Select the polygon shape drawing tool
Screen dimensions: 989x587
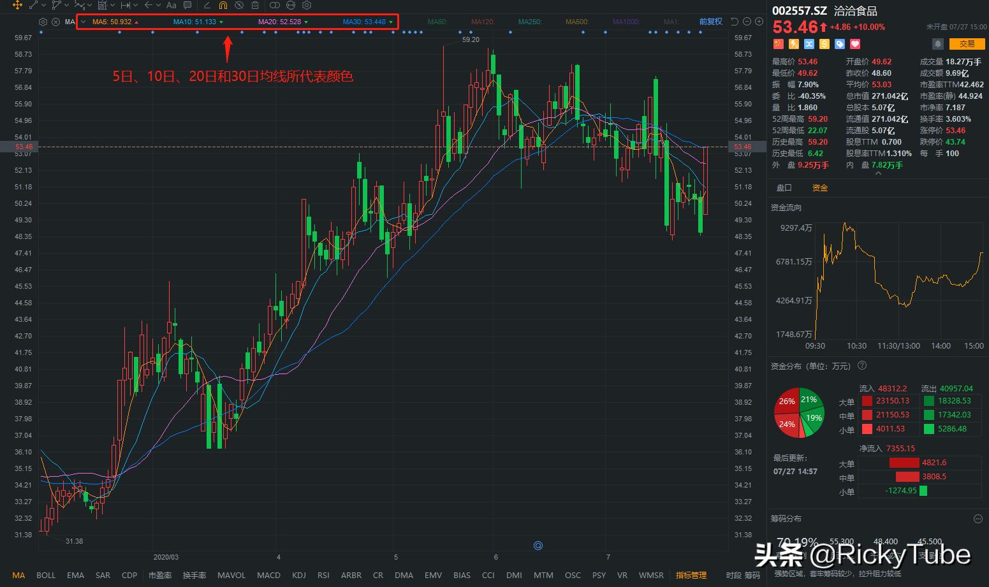56,5
